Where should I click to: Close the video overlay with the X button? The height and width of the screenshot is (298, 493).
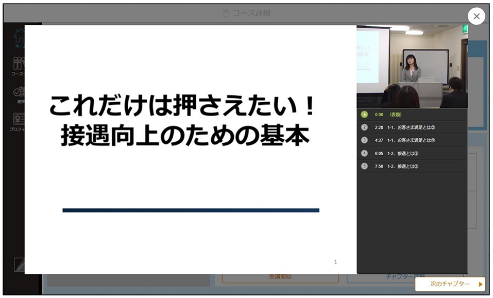tap(477, 16)
